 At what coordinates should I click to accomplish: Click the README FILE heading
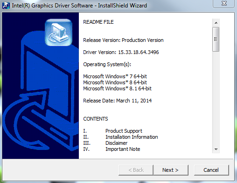tap(98, 22)
